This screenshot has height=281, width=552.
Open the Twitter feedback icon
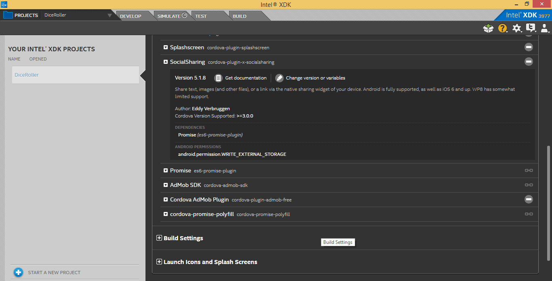click(531, 28)
